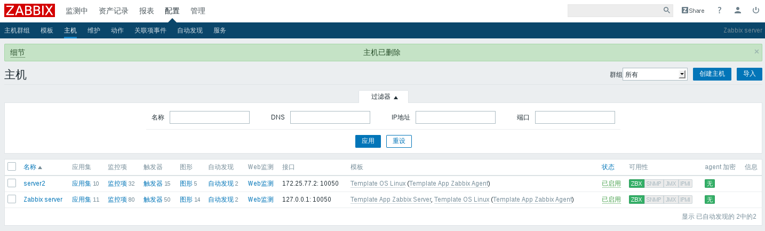Viewport: 765px width, 231px height.
Task: Click IPMI badge in Zabbix server row
Action: tap(686, 200)
